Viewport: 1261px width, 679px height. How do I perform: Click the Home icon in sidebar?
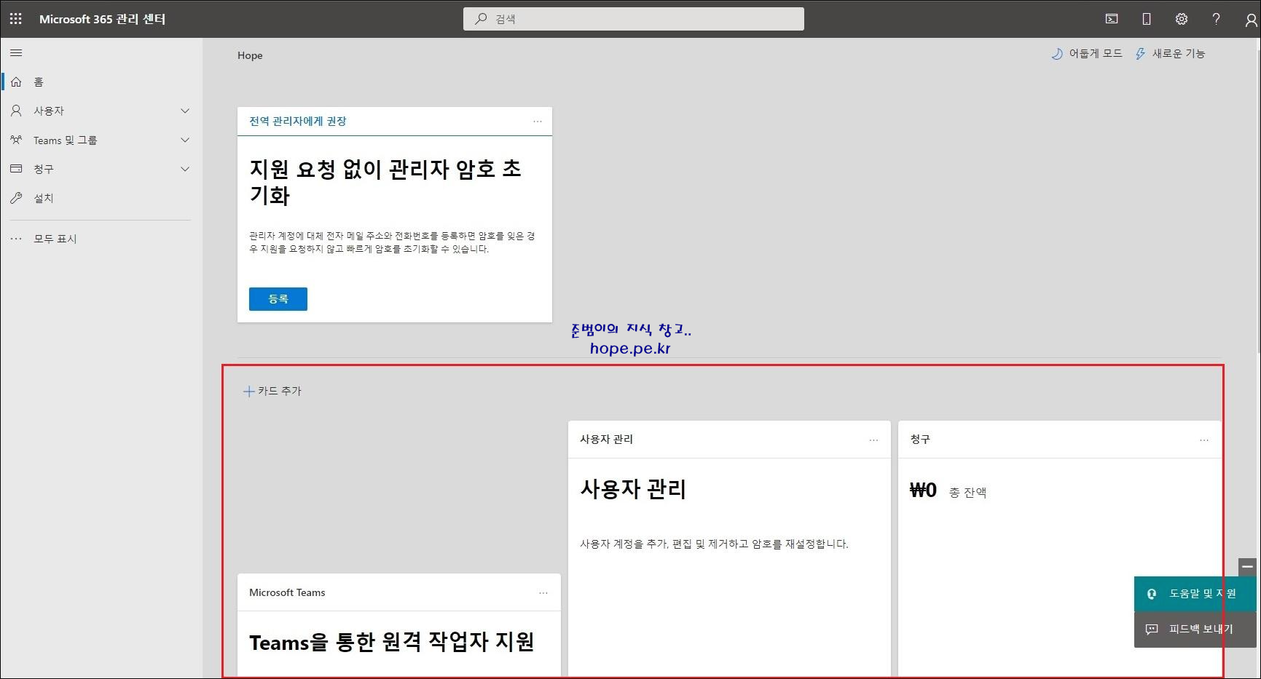pos(16,82)
